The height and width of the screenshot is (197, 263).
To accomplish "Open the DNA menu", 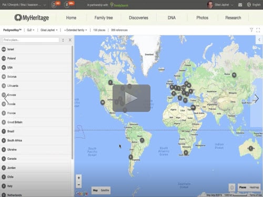I will coord(171,18).
